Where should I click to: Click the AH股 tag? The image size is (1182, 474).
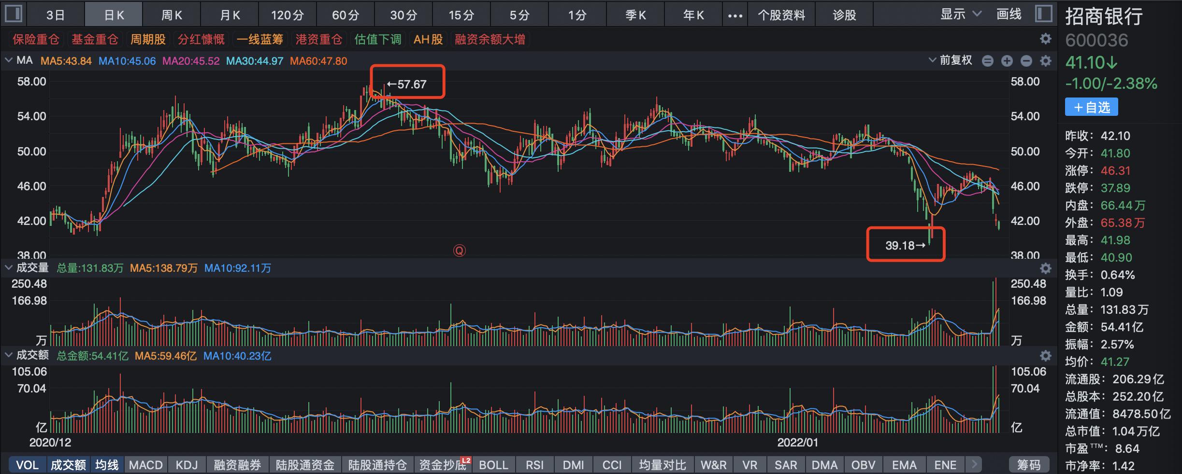[428, 39]
